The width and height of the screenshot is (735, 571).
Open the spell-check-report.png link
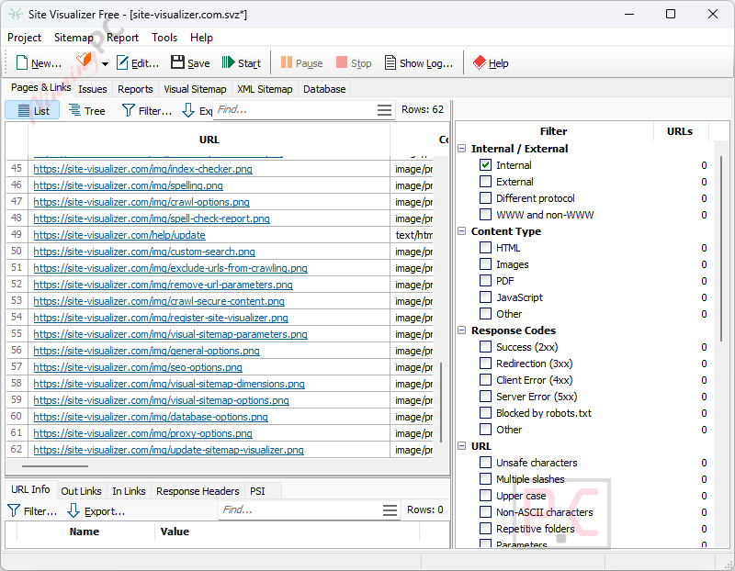(152, 218)
